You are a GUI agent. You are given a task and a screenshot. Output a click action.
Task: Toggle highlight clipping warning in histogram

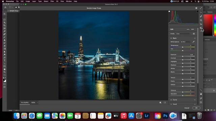[197, 11]
